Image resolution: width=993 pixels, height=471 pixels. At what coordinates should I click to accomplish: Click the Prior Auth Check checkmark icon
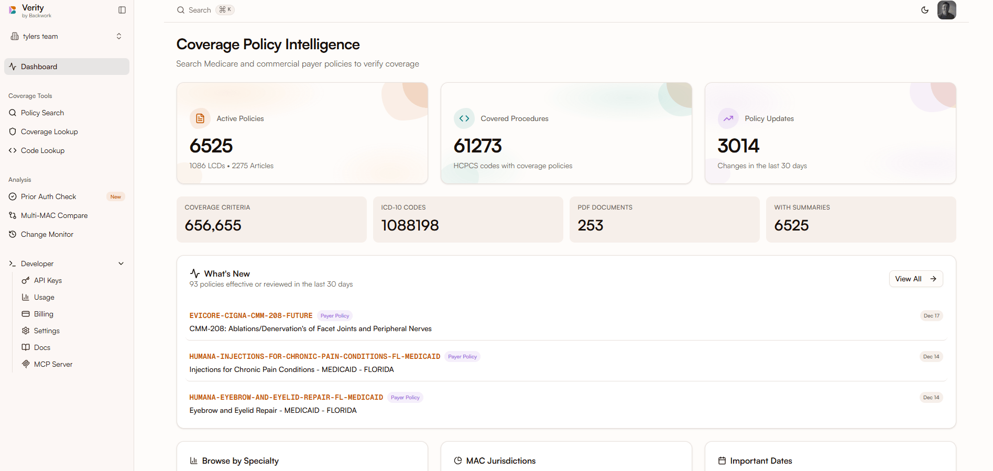click(13, 196)
